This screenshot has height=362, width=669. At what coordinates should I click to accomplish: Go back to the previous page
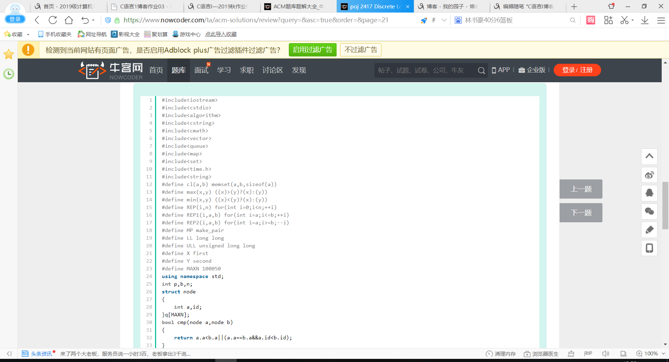[x=37, y=20]
